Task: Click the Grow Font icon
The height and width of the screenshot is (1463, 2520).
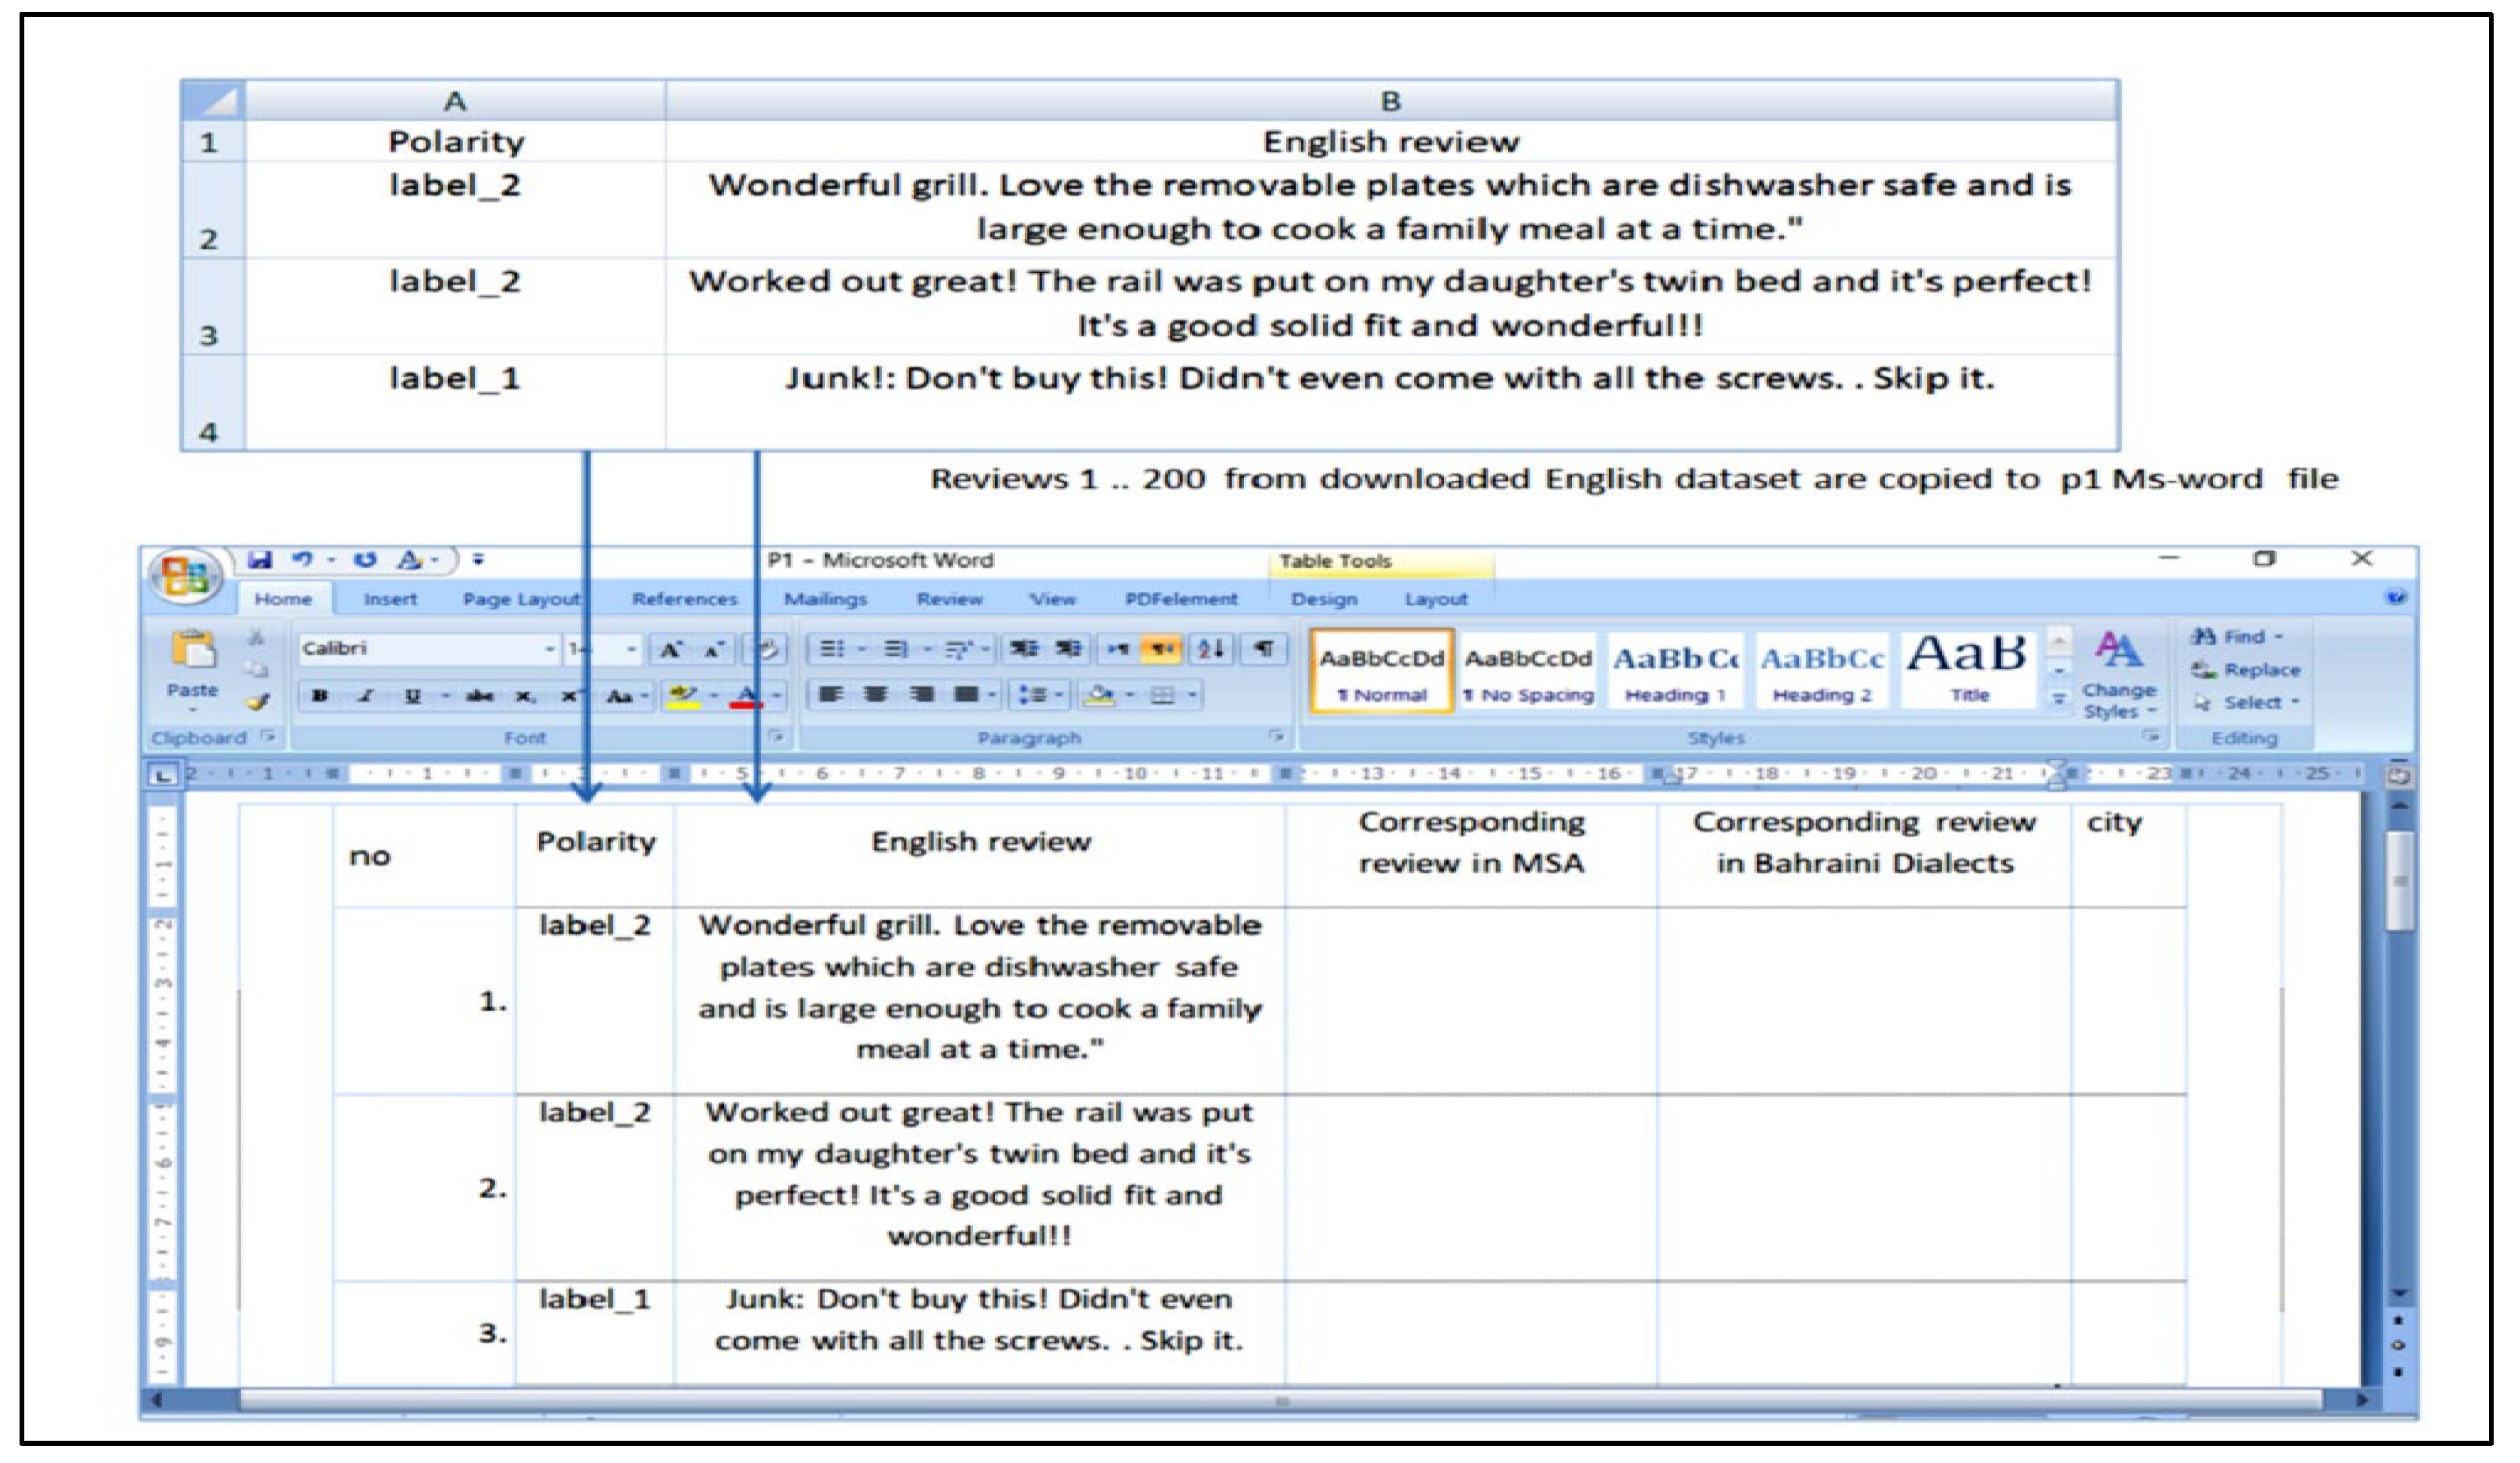Action: pyautogui.click(x=670, y=650)
